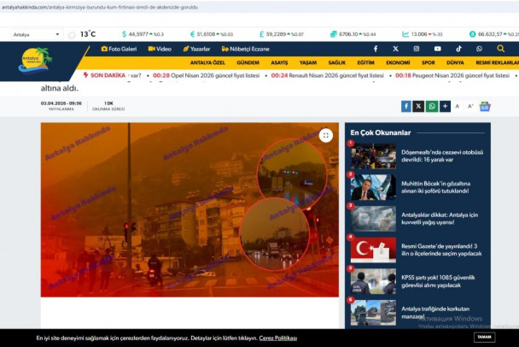Open the Çerez Politikası link

pyautogui.click(x=278, y=338)
